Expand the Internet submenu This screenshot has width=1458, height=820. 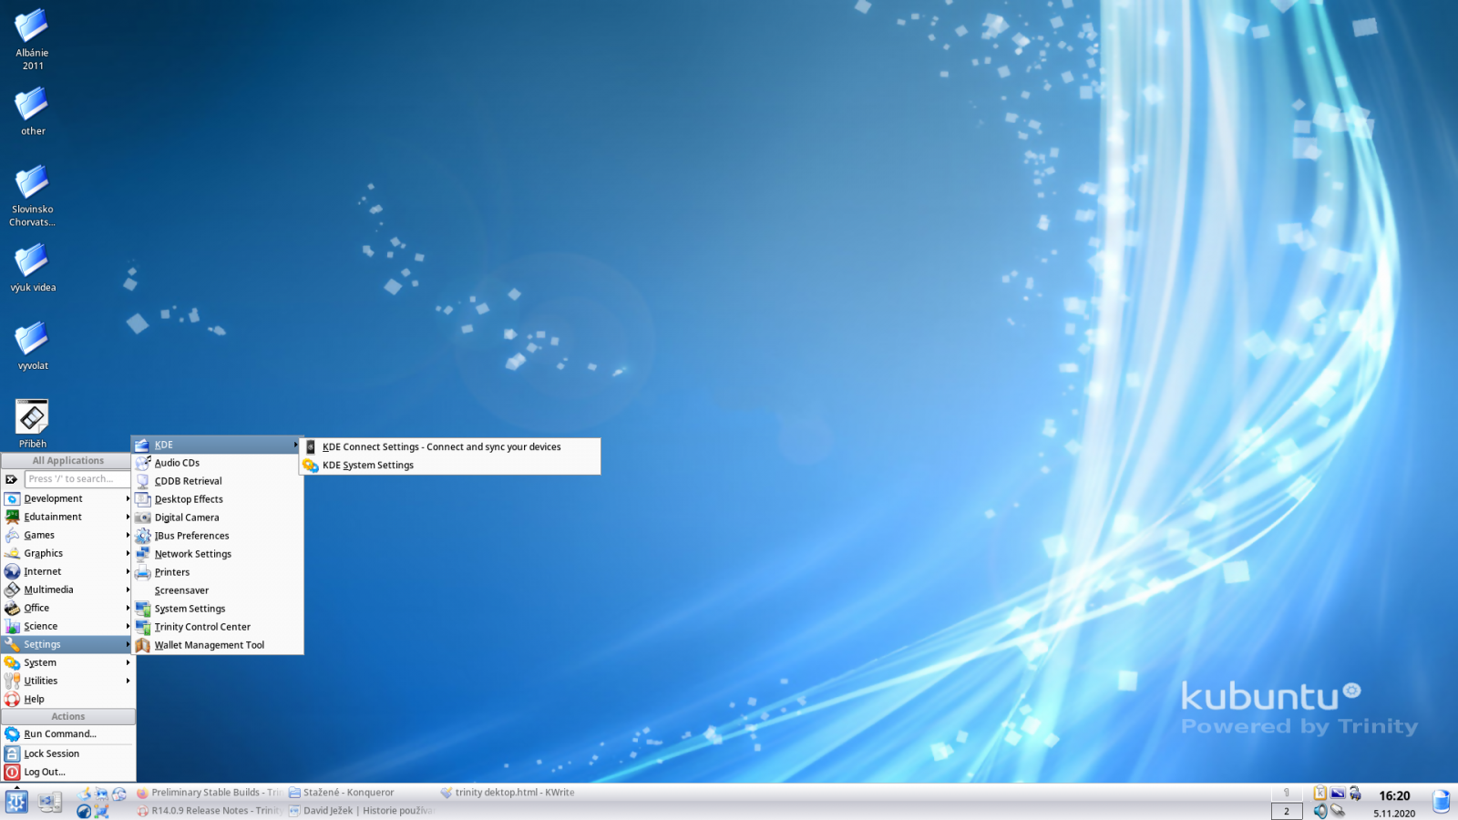click(x=41, y=571)
